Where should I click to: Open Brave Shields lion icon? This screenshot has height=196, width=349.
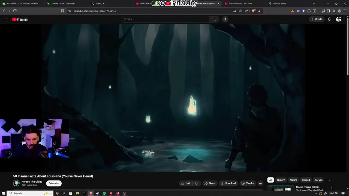click(253, 11)
